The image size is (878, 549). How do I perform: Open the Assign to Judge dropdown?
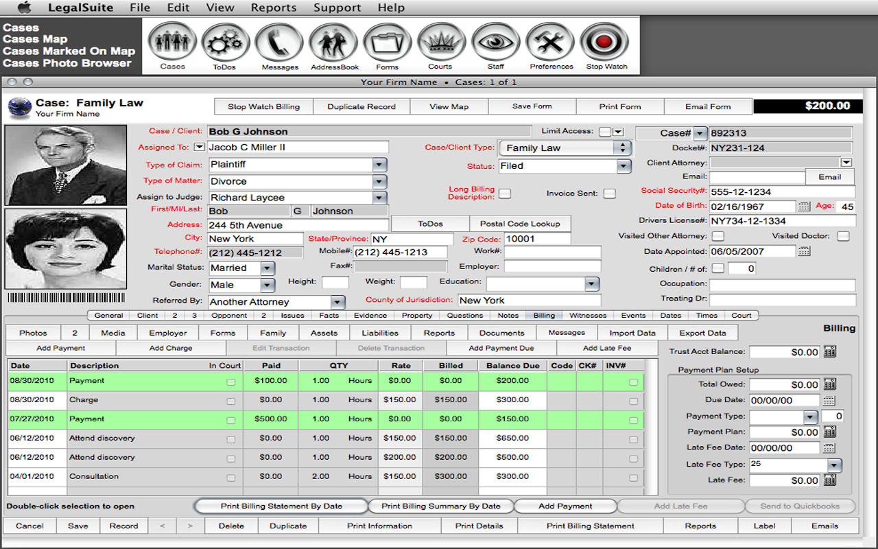tap(379, 198)
